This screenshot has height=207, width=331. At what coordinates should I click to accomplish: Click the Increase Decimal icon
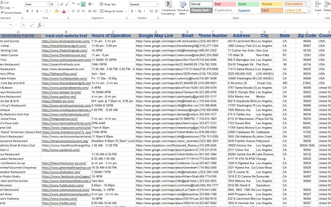[151, 11]
